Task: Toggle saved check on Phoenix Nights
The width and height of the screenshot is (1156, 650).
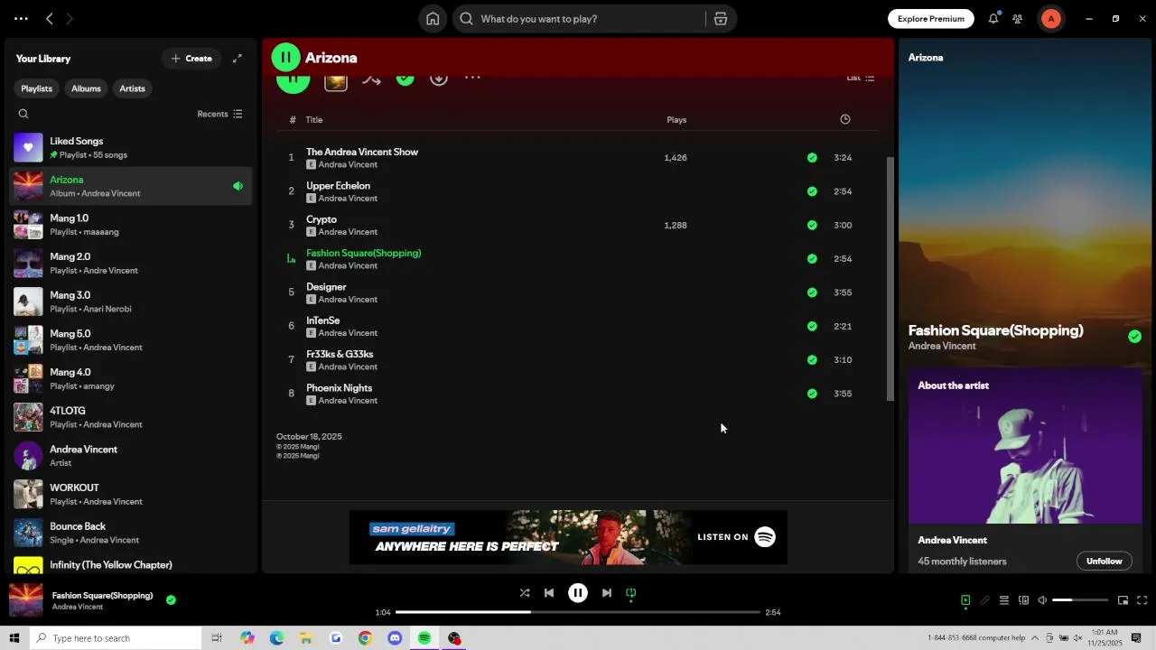Action: click(x=812, y=394)
